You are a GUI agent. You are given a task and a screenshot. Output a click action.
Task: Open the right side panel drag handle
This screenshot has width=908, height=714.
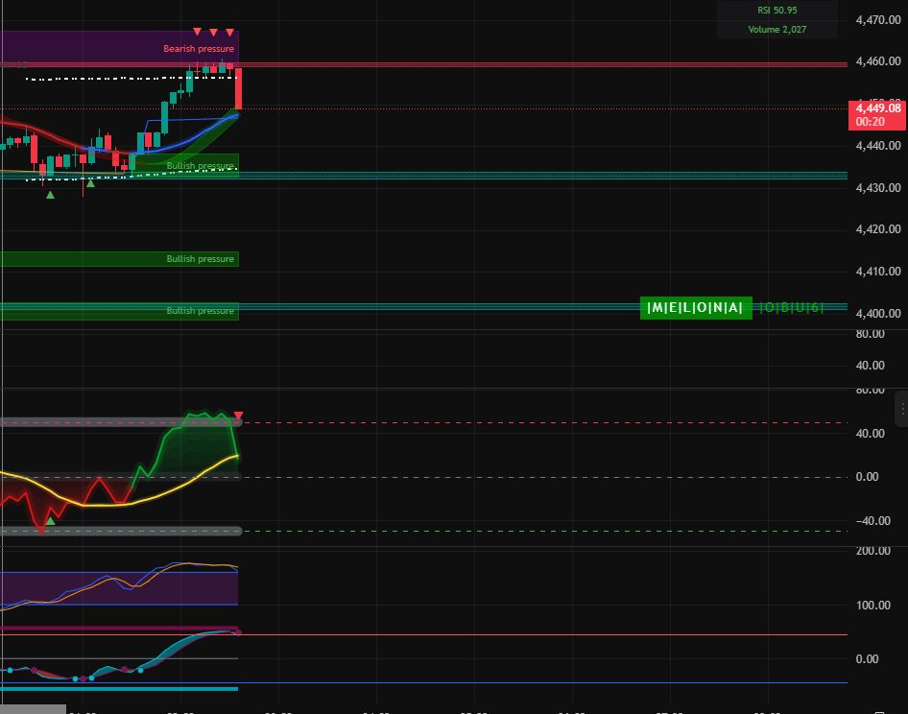[901, 409]
